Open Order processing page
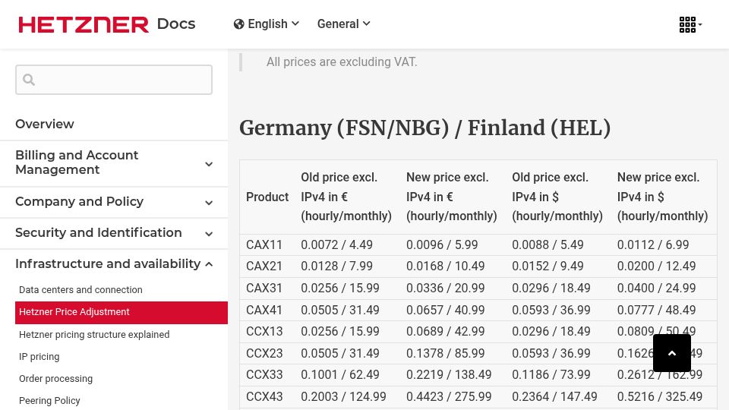 click(55, 379)
